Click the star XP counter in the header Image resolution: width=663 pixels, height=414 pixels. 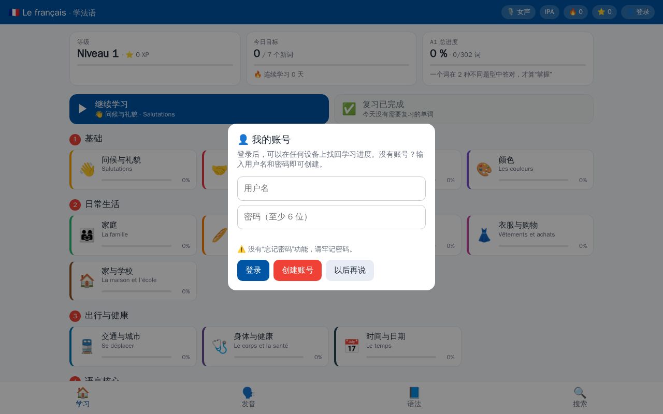[x=604, y=12]
